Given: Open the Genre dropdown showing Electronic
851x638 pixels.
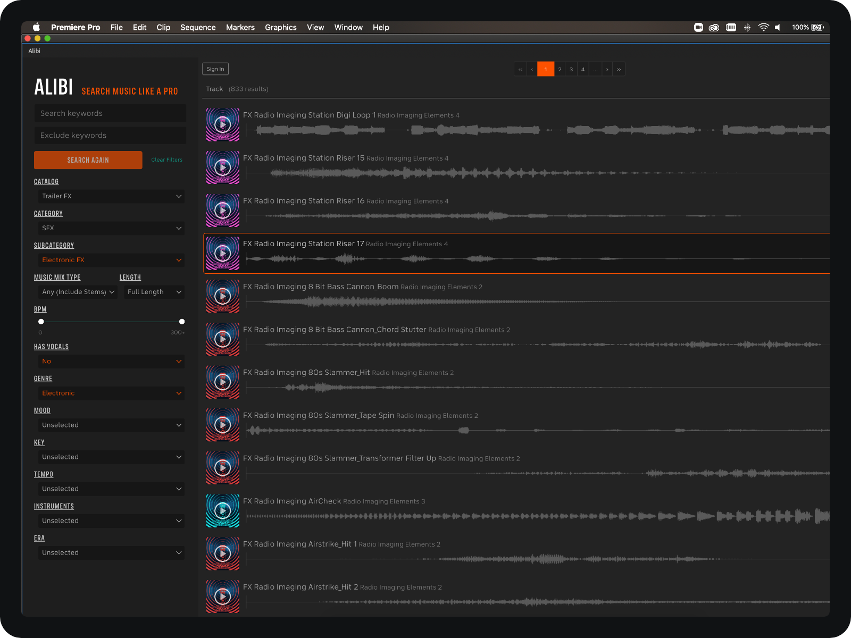Looking at the screenshot, I should click(110, 393).
